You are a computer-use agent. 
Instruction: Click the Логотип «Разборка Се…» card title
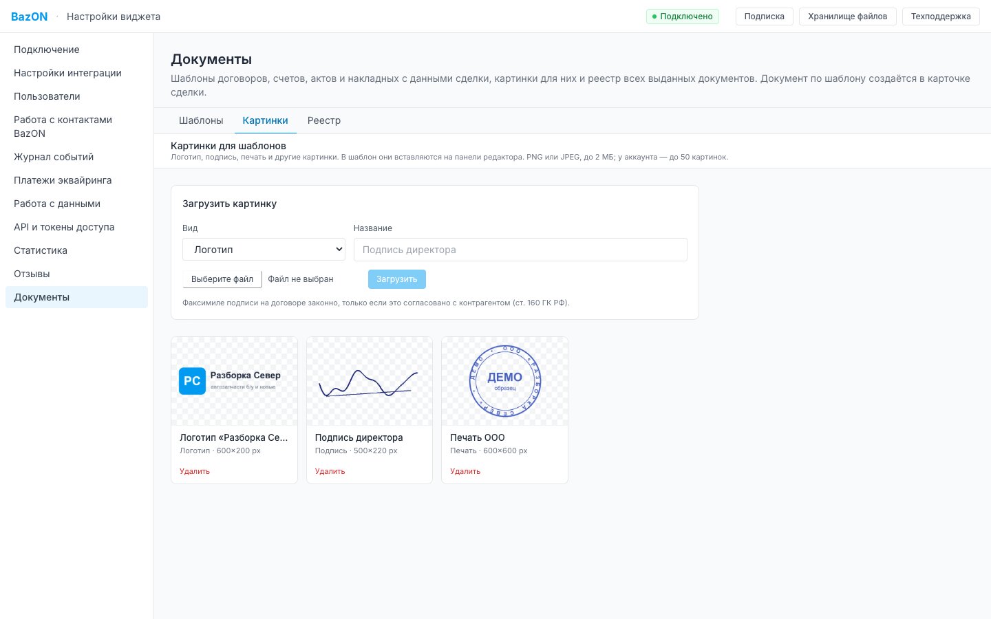[234, 437]
